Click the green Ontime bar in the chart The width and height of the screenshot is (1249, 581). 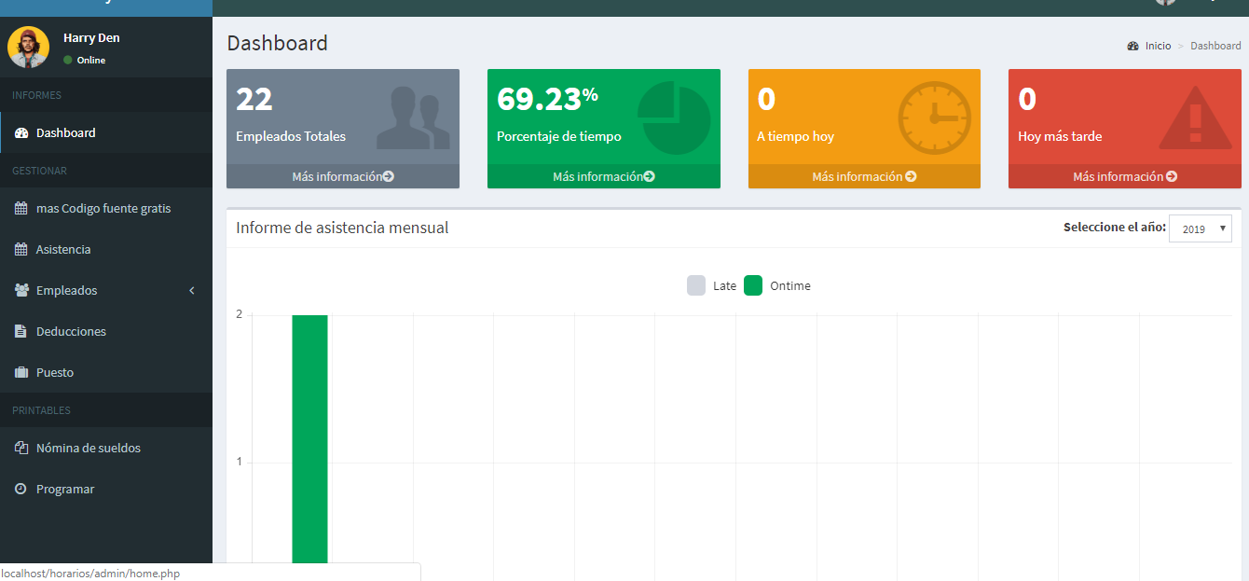[310, 438]
